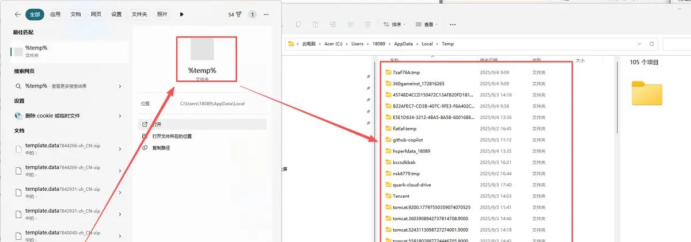Image resolution: width=691 pixels, height=242 pixels.
Task: Switch to the 设置 search filter
Action: [x=116, y=14]
